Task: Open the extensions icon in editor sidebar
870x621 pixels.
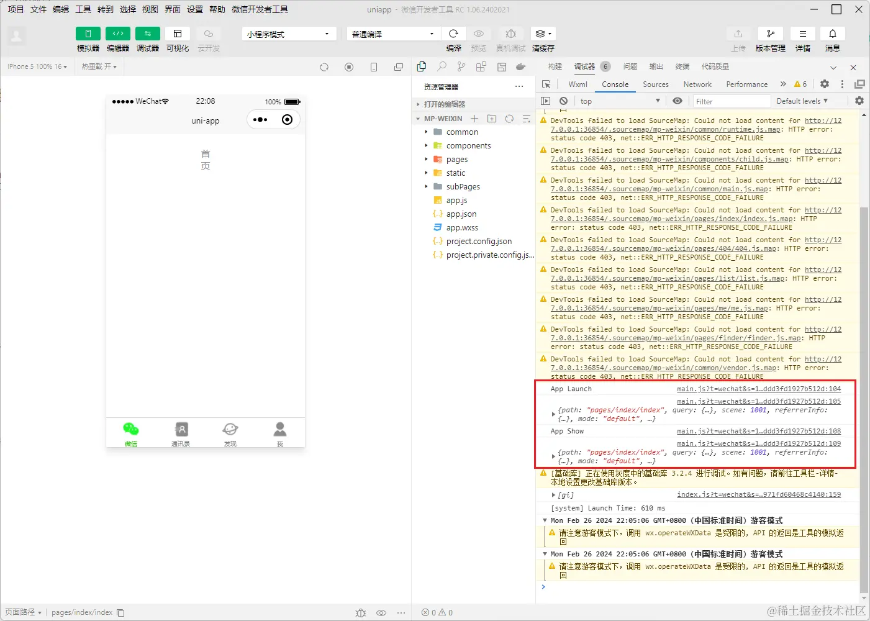Action: pos(481,66)
